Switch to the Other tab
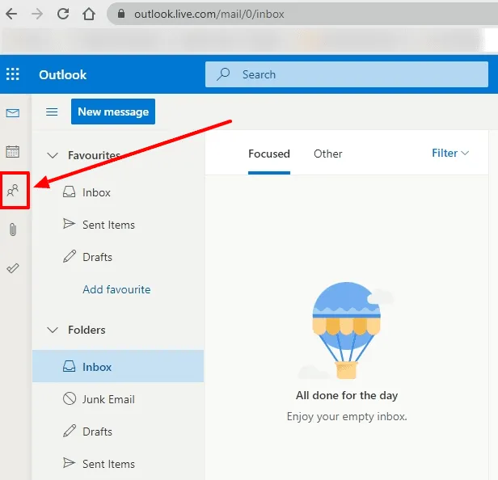The height and width of the screenshot is (480, 498). pos(327,154)
